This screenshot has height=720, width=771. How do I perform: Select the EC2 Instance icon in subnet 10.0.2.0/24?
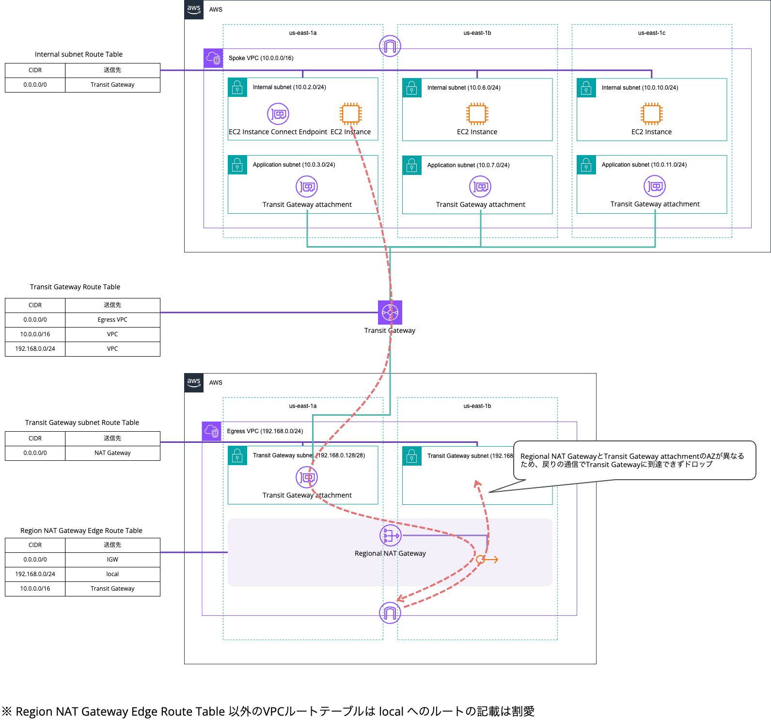[x=351, y=114]
